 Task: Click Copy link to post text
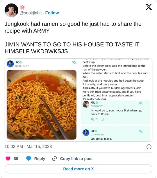[76, 159]
